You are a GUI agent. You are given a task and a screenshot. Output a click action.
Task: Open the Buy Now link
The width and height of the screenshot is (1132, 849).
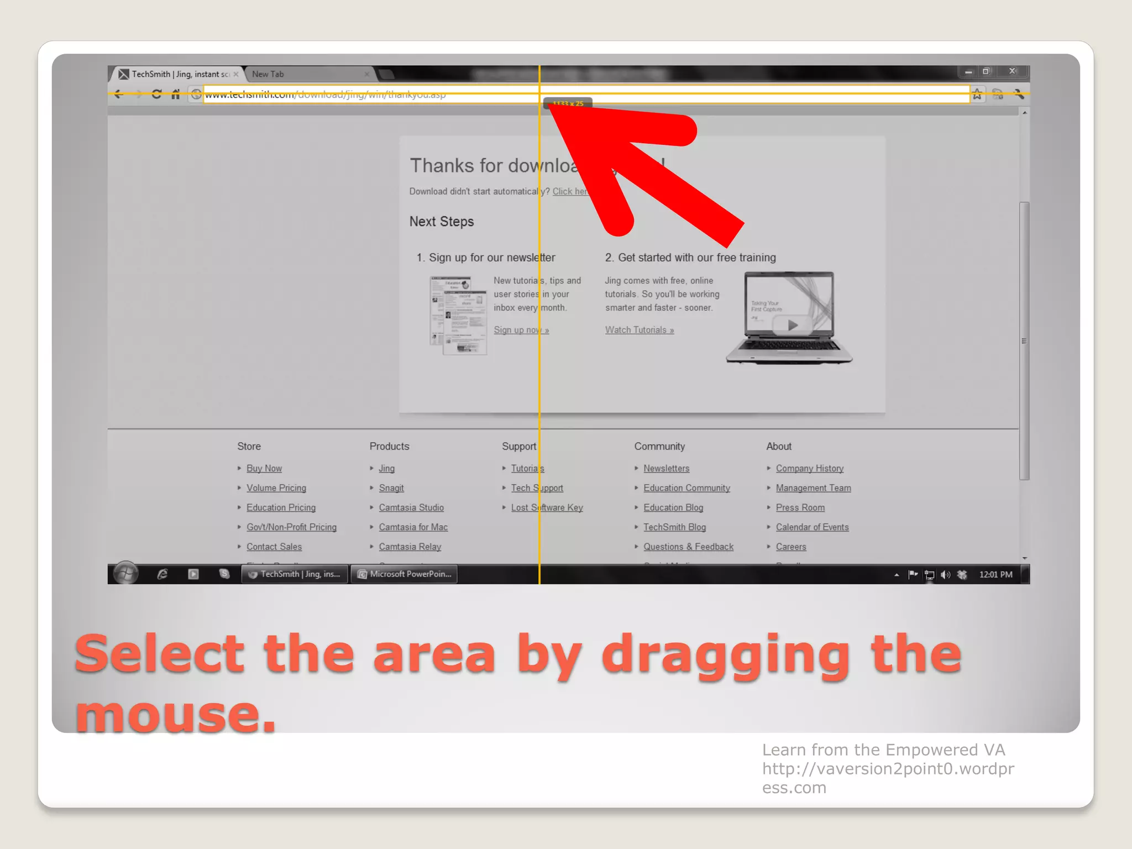pos(264,468)
